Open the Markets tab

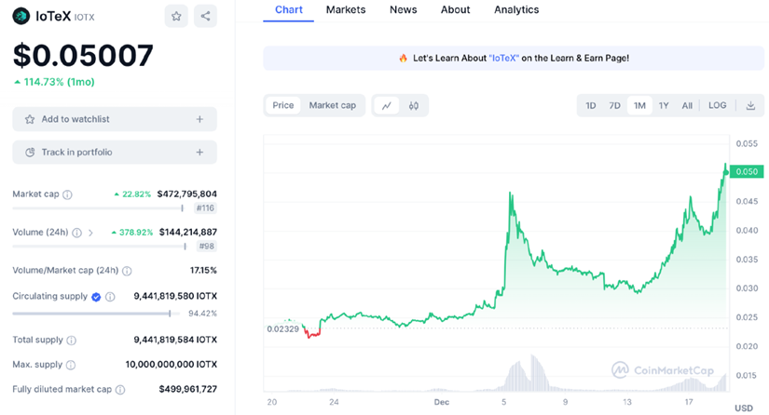(345, 10)
